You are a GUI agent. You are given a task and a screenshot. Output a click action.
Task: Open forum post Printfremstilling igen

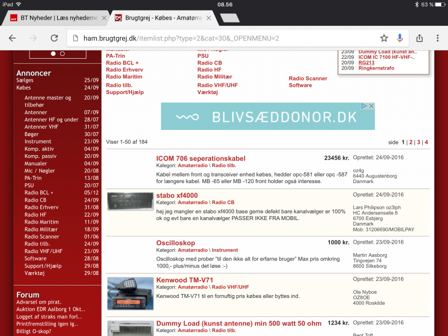(47, 324)
